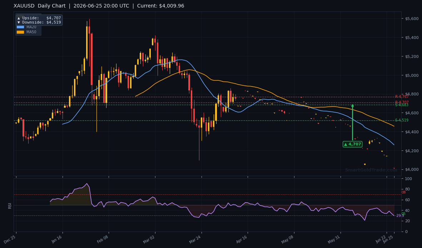Click the $4,400 price axis label
The width and height of the screenshot is (422, 248).
click(x=412, y=132)
